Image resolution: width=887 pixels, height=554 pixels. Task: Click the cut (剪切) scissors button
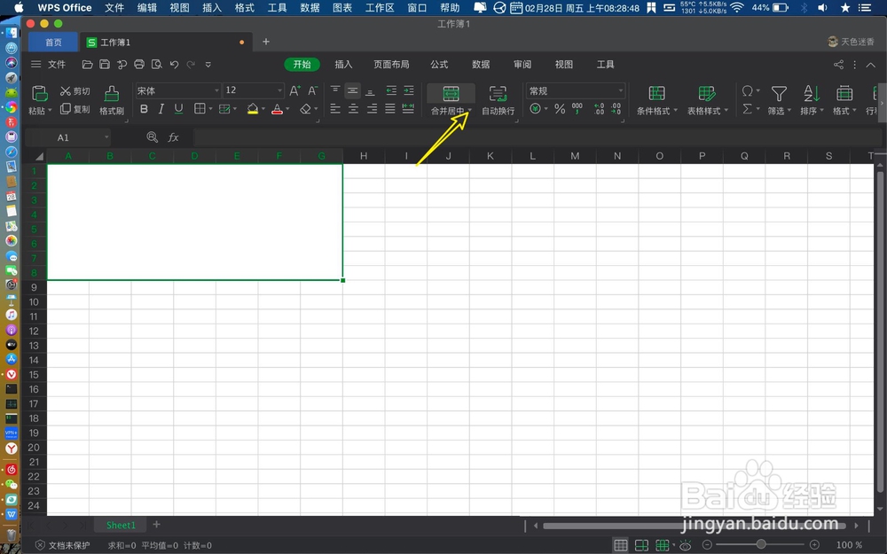75,91
